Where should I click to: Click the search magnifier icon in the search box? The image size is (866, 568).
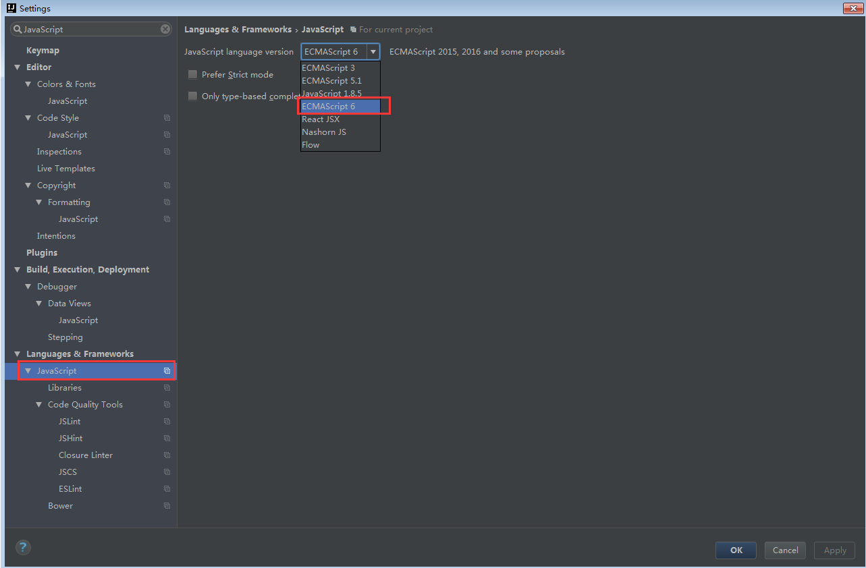[x=18, y=30]
